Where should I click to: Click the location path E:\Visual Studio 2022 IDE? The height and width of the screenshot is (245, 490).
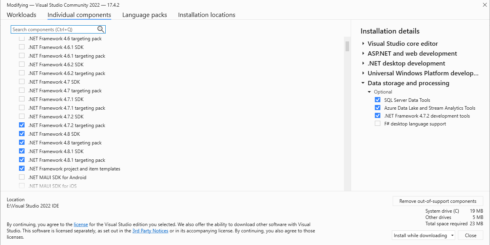[33, 206]
